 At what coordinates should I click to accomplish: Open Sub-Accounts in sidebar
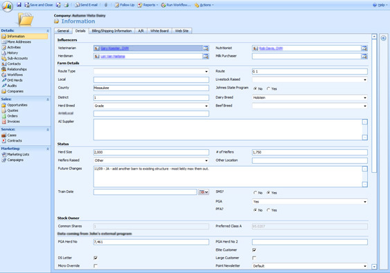click(x=15, y=58)
